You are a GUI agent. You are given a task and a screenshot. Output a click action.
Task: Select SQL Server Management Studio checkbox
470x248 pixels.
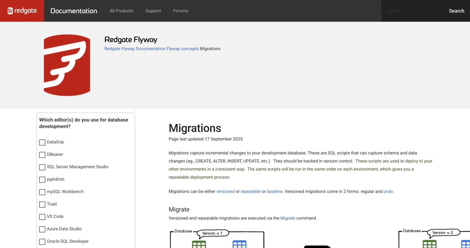point(42,167)
